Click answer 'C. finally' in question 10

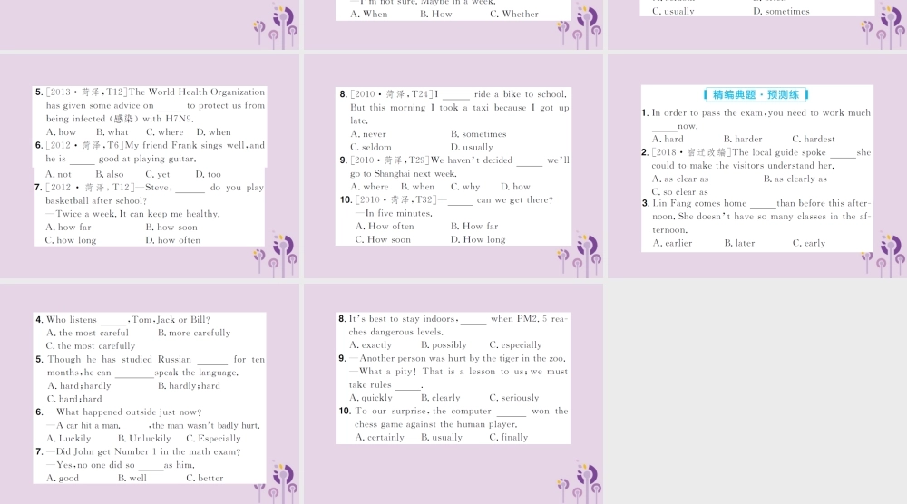(x=509, y=438)
